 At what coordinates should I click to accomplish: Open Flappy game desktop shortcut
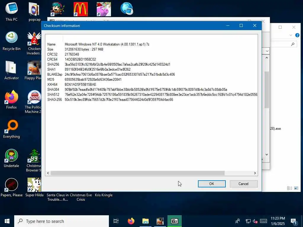33,70
